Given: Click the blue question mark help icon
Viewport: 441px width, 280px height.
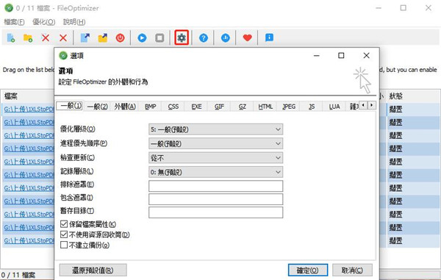Looking at the screenshot, I should point(204,37).
